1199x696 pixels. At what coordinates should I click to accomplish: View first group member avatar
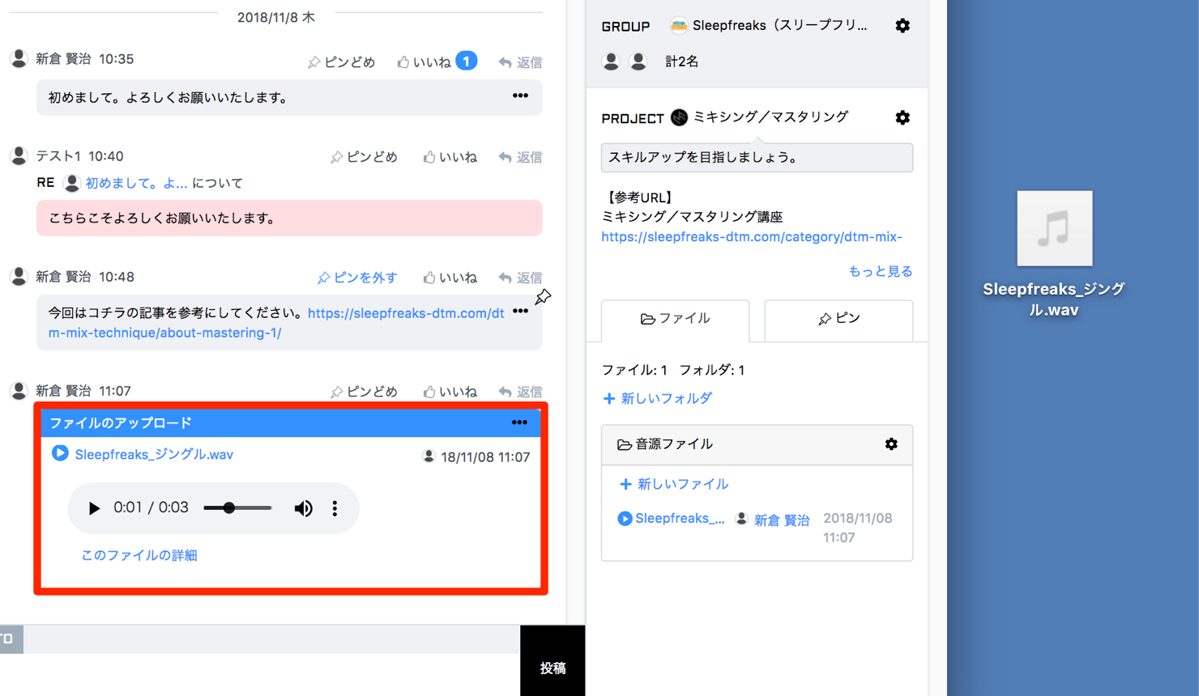611,61
